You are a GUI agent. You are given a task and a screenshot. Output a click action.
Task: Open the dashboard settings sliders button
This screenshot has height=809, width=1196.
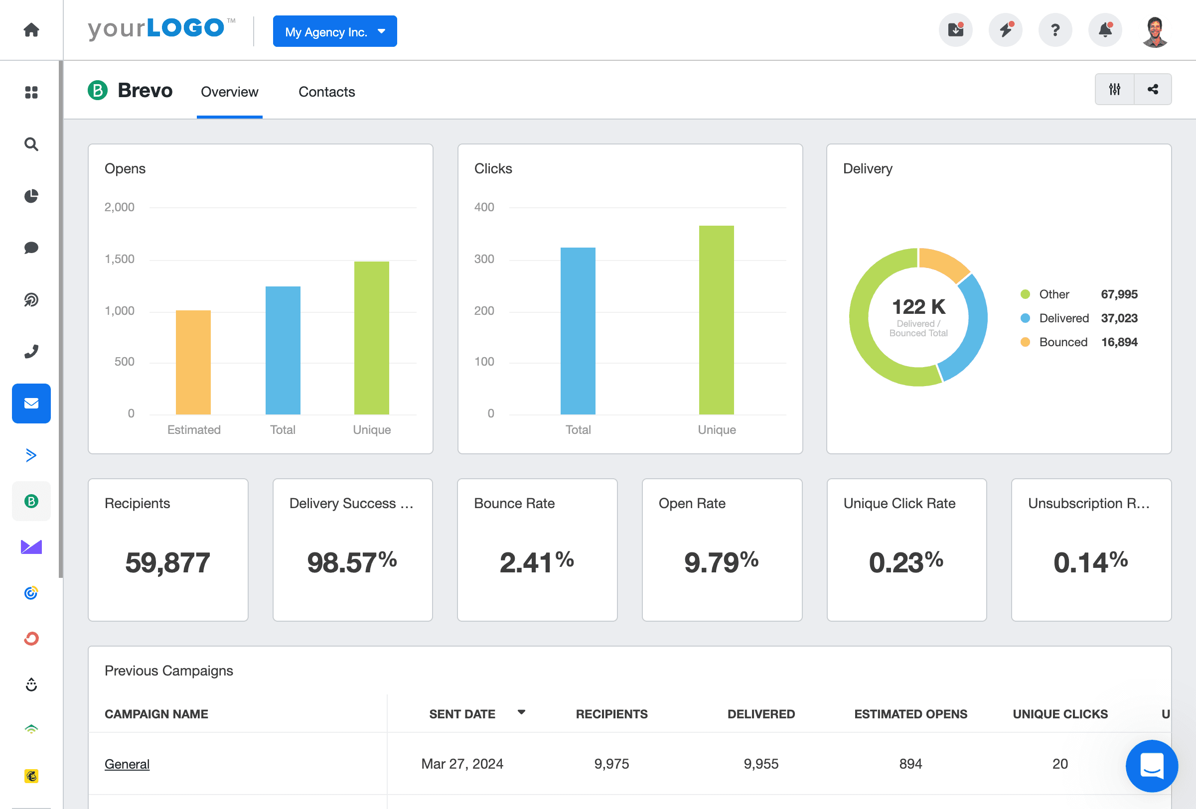(1114, 90)
